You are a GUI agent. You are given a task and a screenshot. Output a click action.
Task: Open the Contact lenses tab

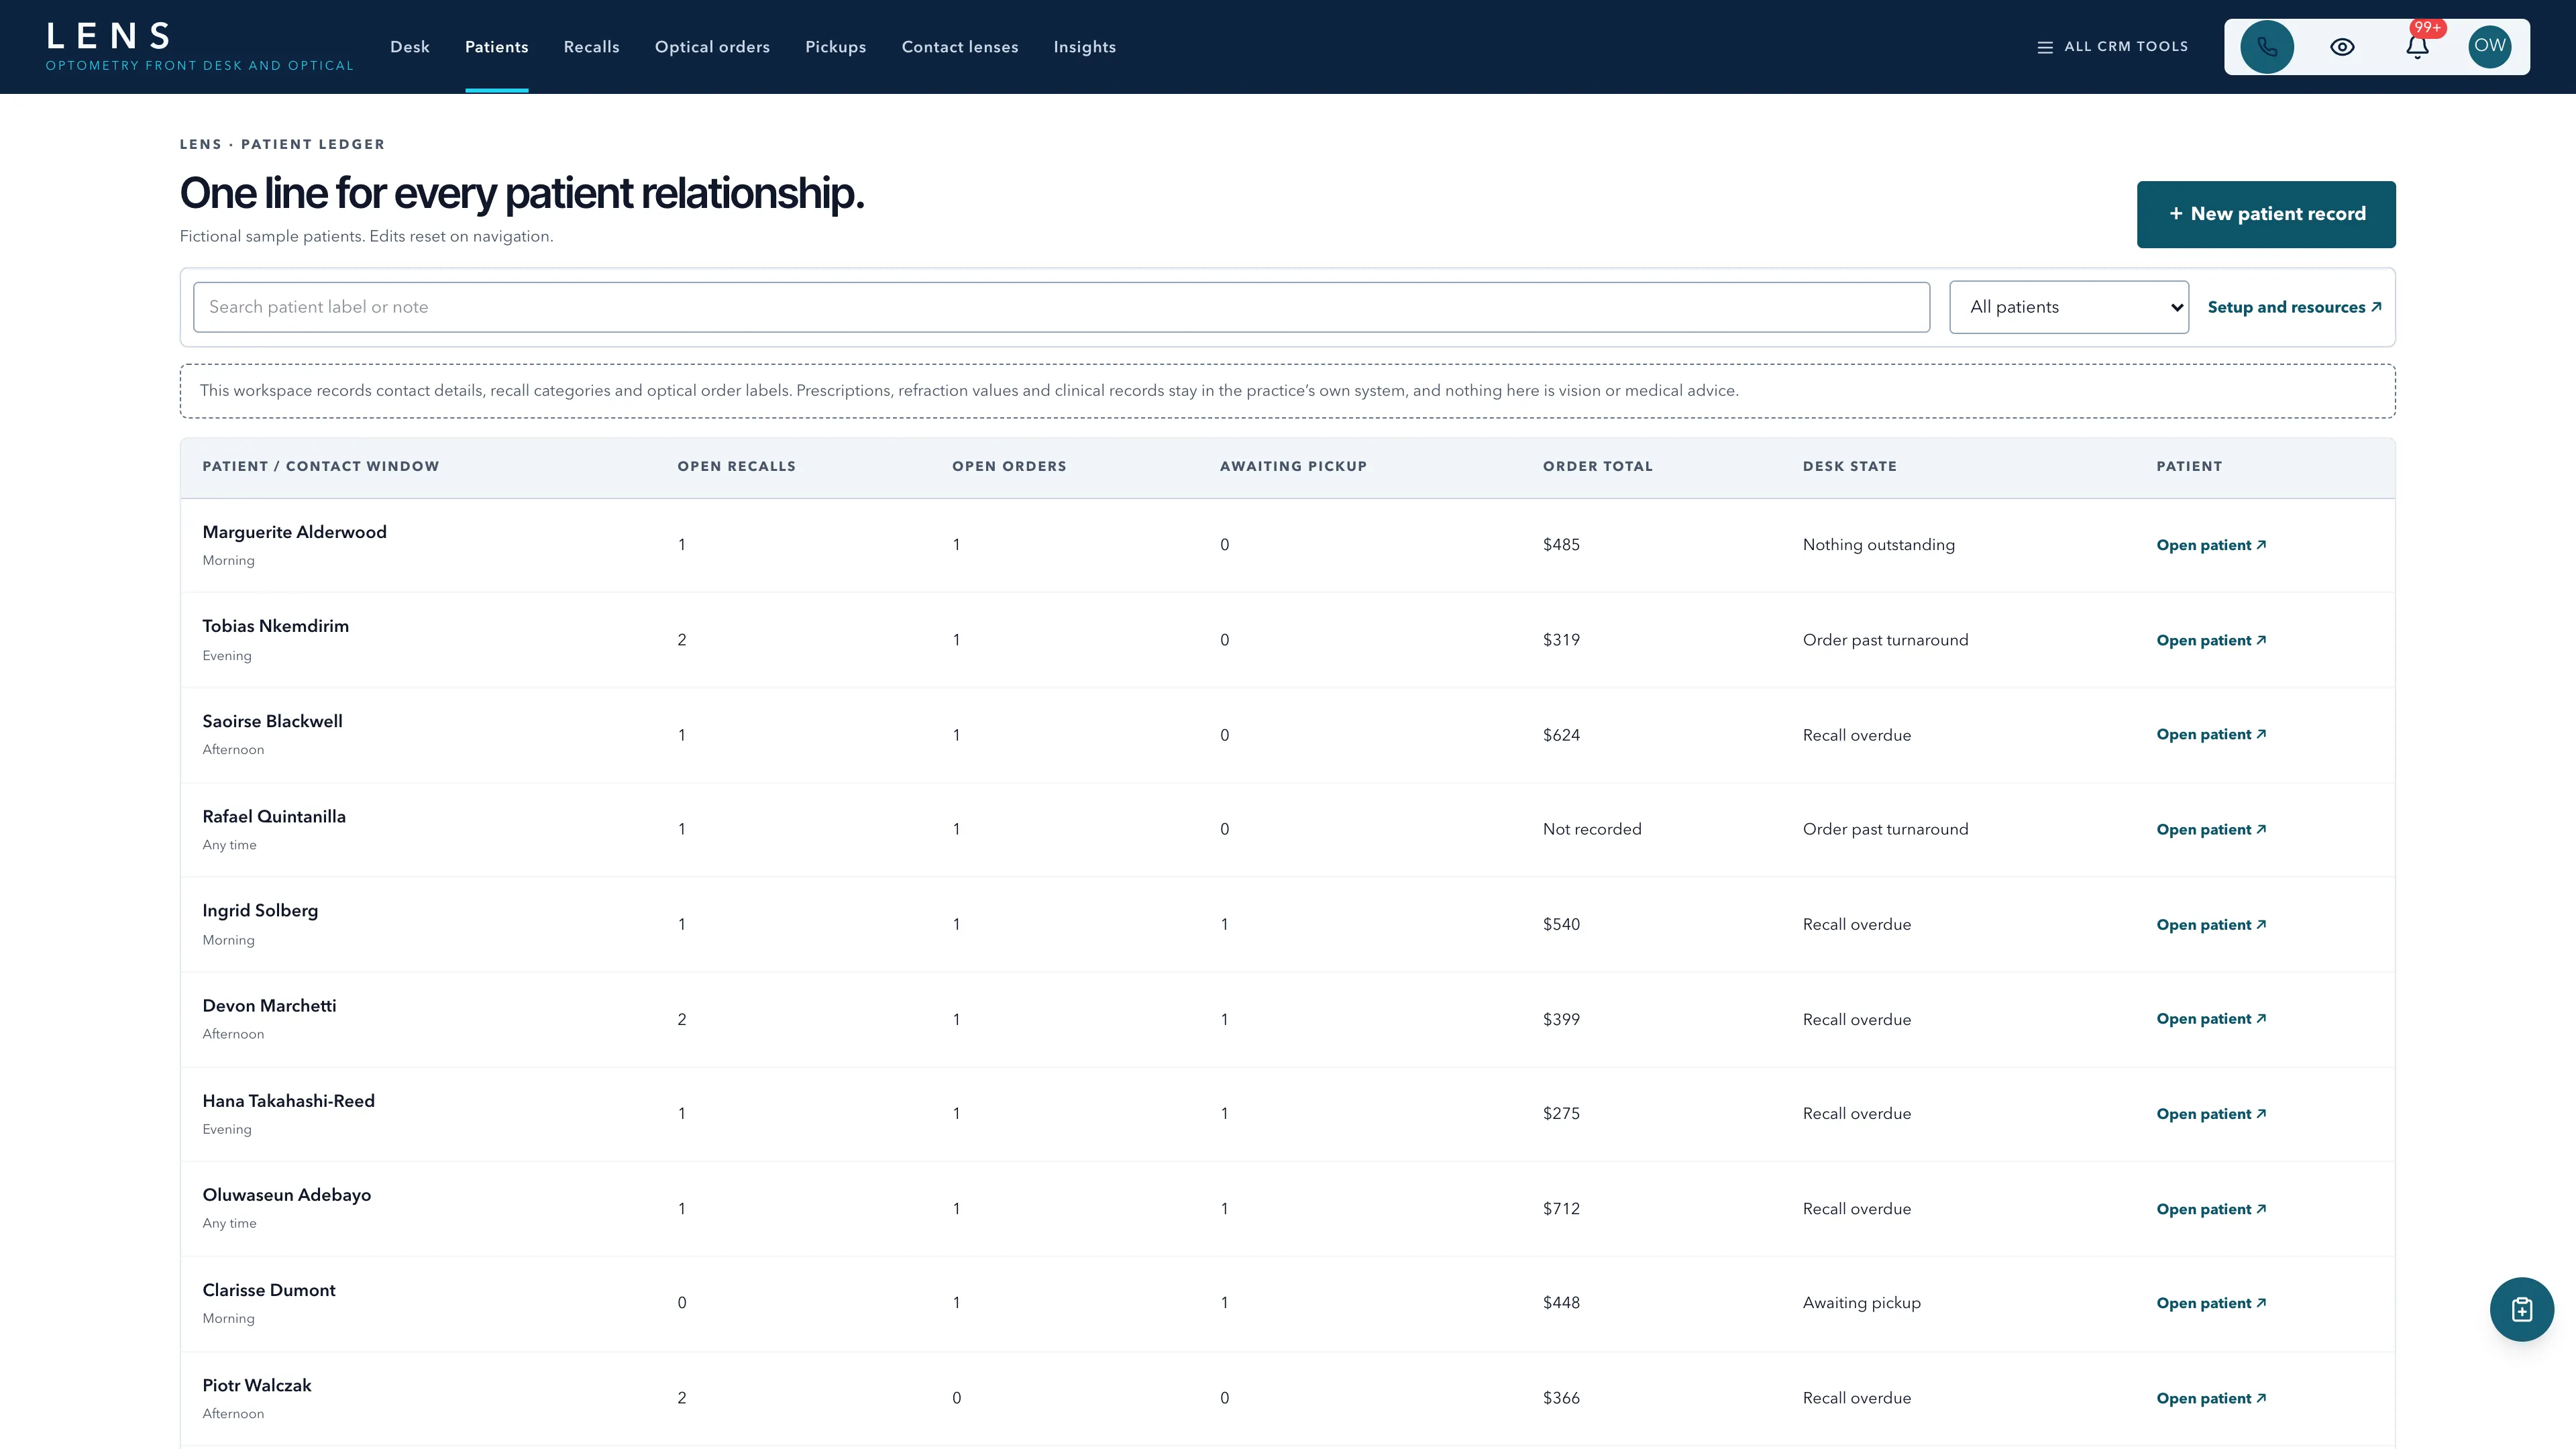point(960,47)
